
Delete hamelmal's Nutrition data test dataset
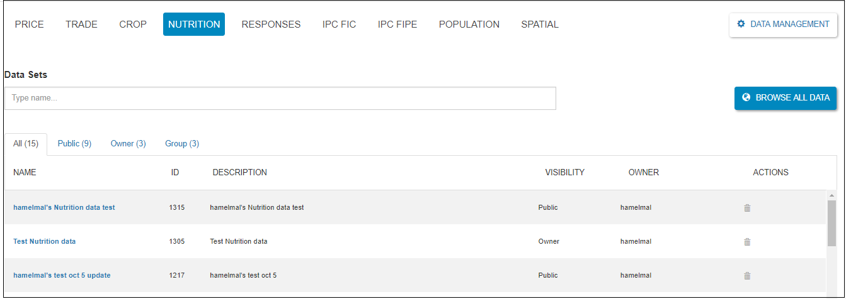point(747,208)
